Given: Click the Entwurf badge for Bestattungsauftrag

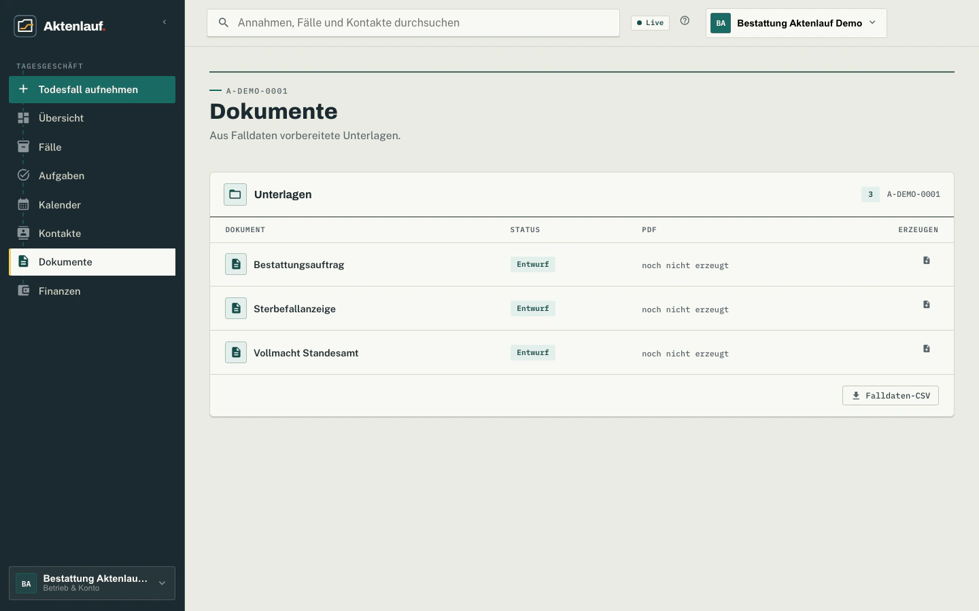Looking at the screenshot, I should tap(533, 264).
